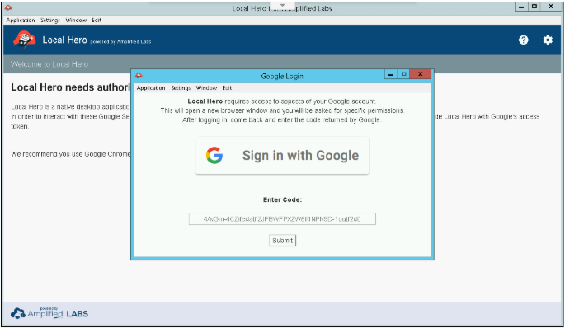Maximize the Google Login dialog
This screenshot has height=328, width=565.
point(403,74)
